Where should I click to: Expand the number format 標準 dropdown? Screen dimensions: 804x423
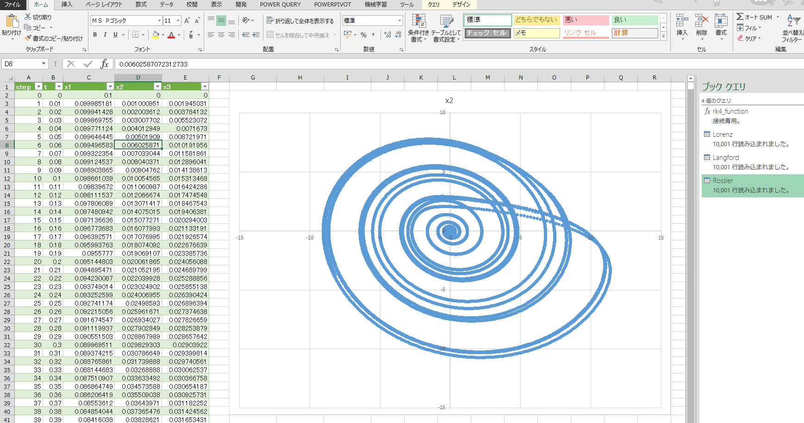pyautogui.click(x=399, y=21)
